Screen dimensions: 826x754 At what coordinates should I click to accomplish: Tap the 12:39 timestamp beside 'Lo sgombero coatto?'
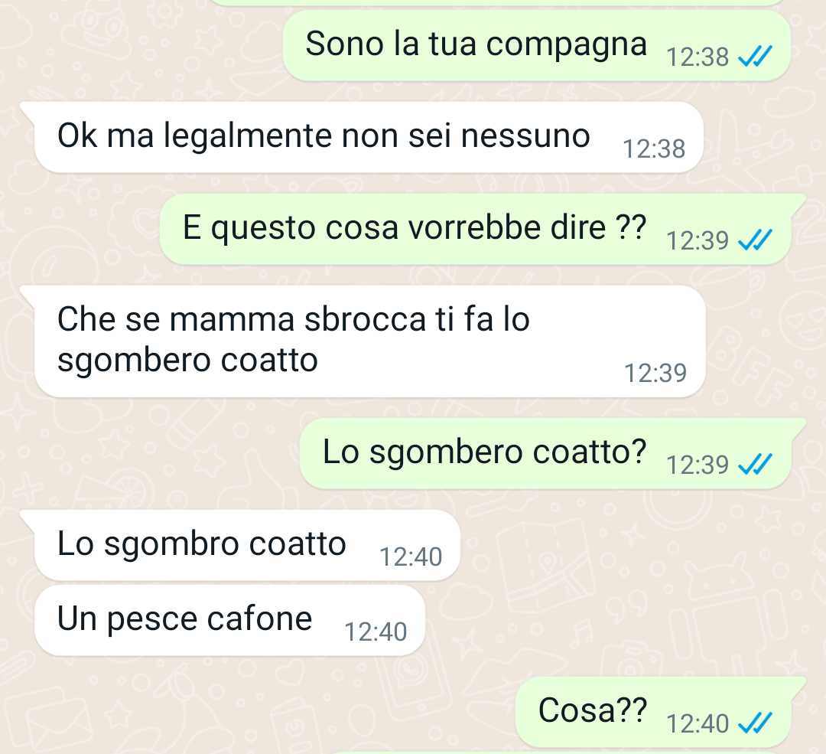[x=698, y=465]
